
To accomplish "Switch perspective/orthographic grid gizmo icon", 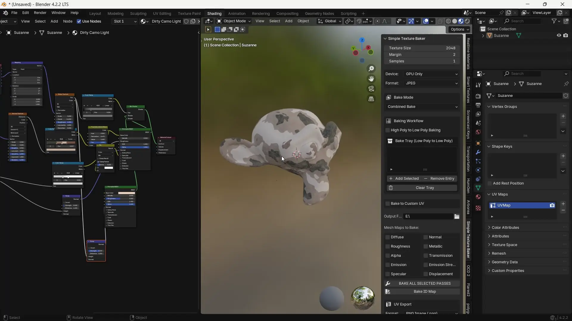I will 371,99.
